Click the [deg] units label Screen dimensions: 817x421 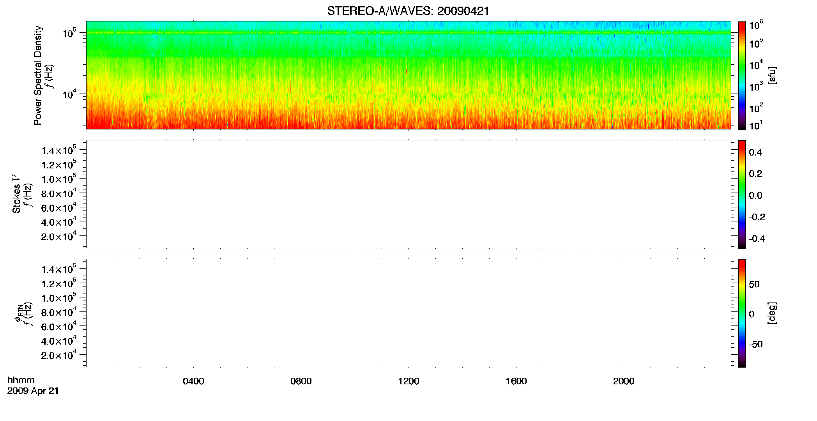(772, 313)
